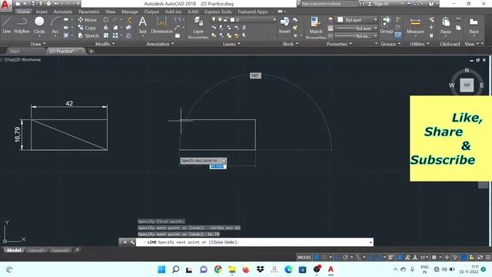
Task: Click the ByLayer color swatch
Action: 340,20
